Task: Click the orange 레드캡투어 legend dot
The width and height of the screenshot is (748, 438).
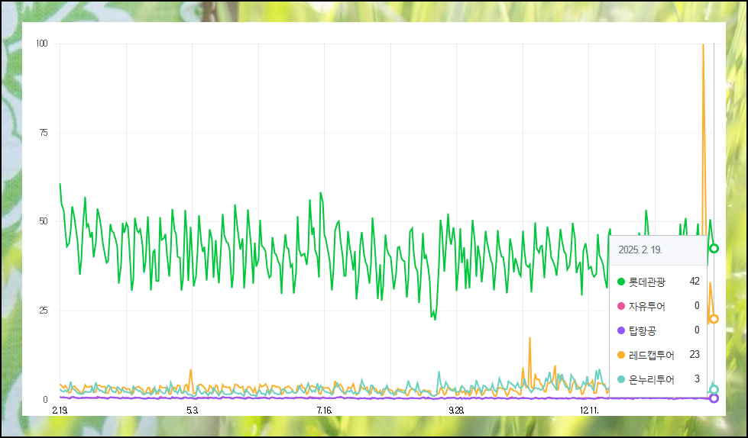Action: [x=621, y=355]
